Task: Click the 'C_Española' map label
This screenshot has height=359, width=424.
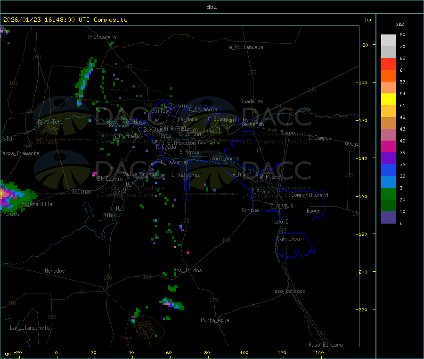Action: click(204, 109)
